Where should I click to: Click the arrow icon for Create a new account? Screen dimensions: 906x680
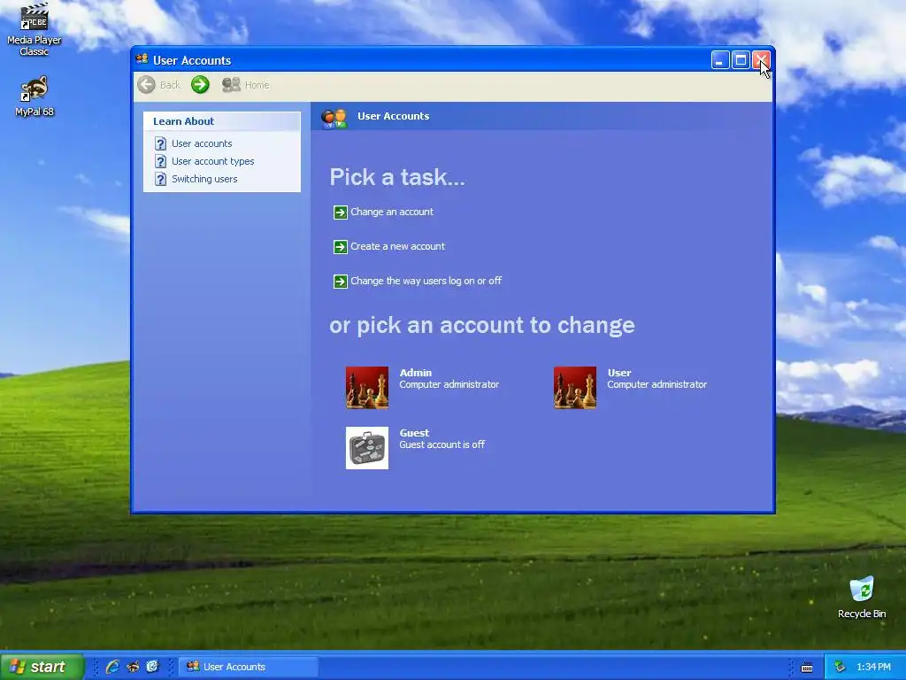tap(341, 247)
